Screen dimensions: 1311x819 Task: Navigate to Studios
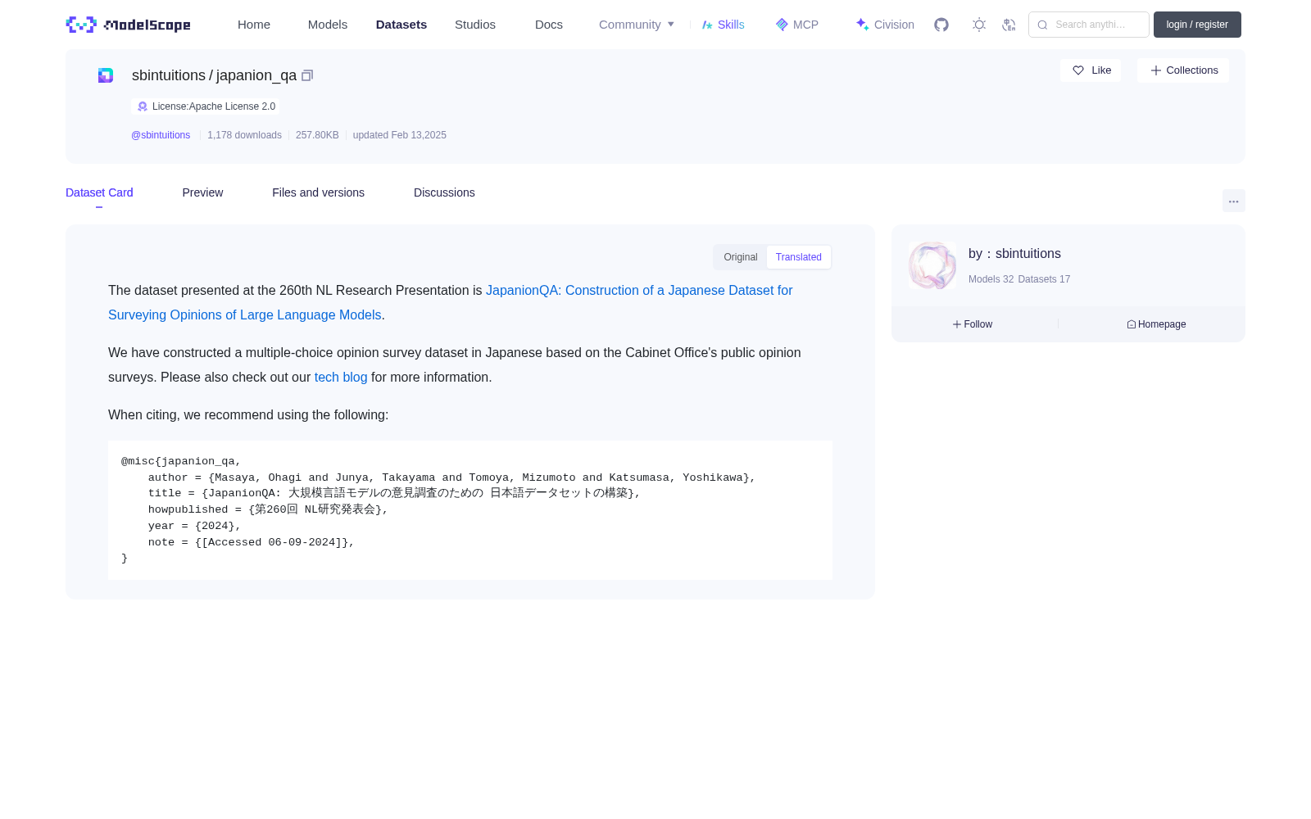point(475,25)
